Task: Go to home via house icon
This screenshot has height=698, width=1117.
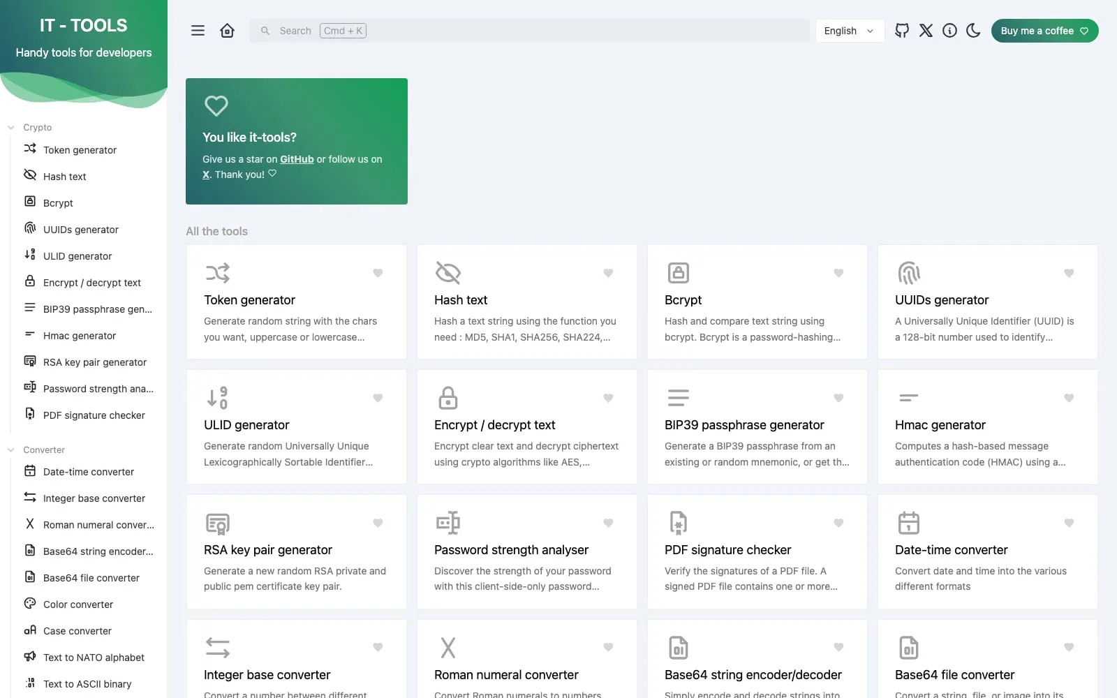Action: 227,31
